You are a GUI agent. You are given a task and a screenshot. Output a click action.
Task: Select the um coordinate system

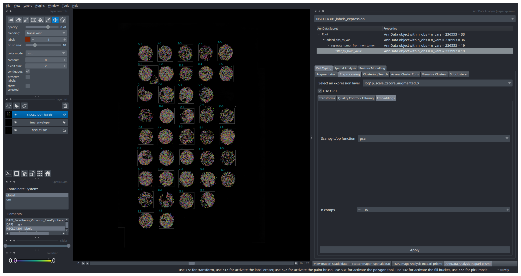pyautogui.click(x=37, y=200)
